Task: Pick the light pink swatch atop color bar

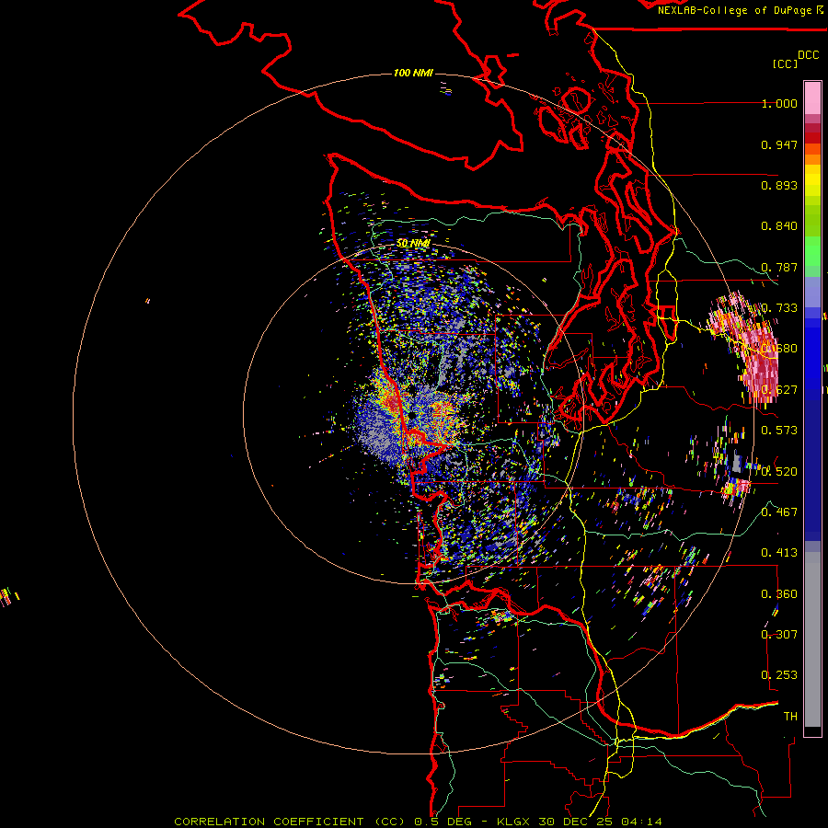Action: [x=812, y=98]
